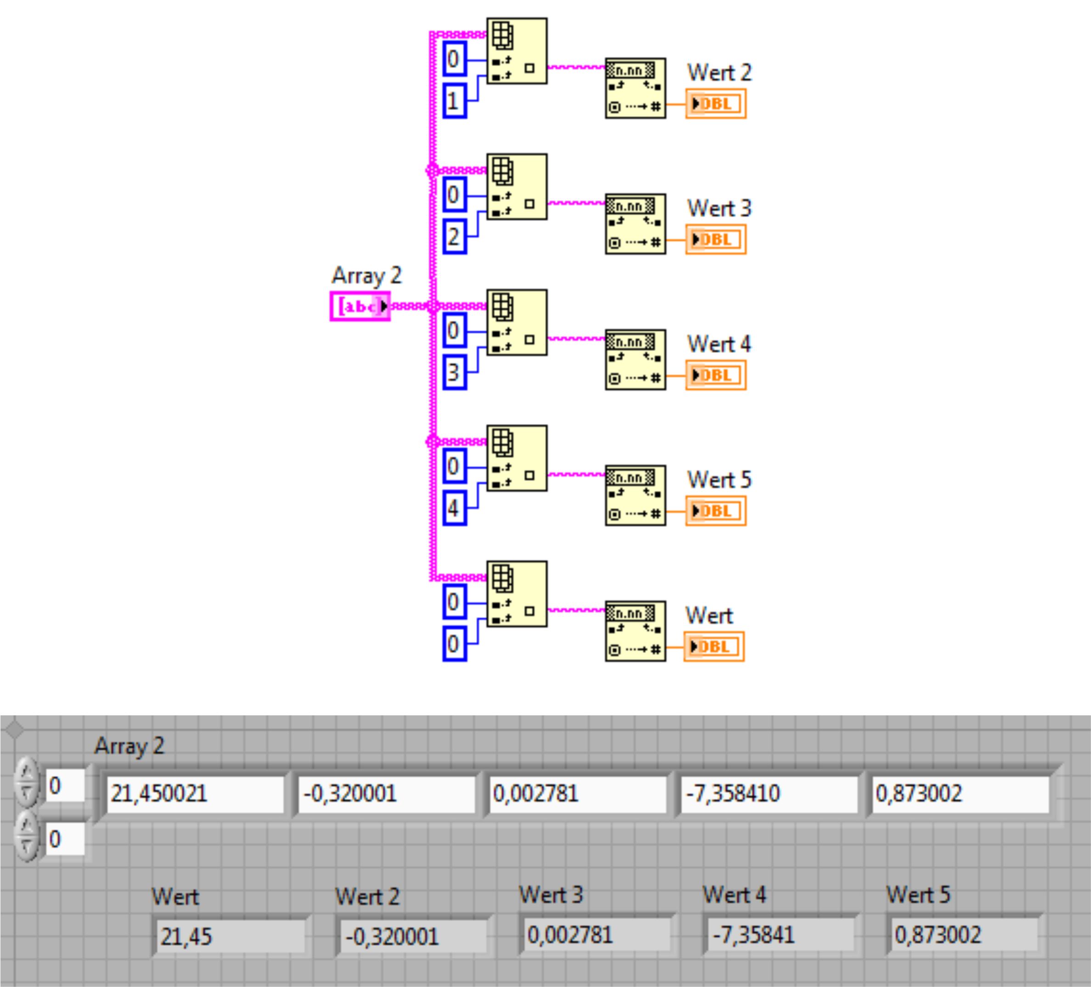The height and width of the screenshot is (987, 1091).
Task: Click column index constant 3
Action: (454, 373)
